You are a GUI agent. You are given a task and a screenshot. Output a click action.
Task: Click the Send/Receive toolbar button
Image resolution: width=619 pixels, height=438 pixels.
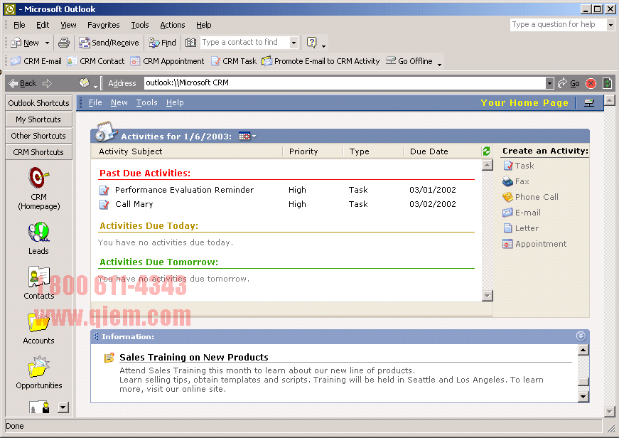pyautogui.click(x=109, y=43)
